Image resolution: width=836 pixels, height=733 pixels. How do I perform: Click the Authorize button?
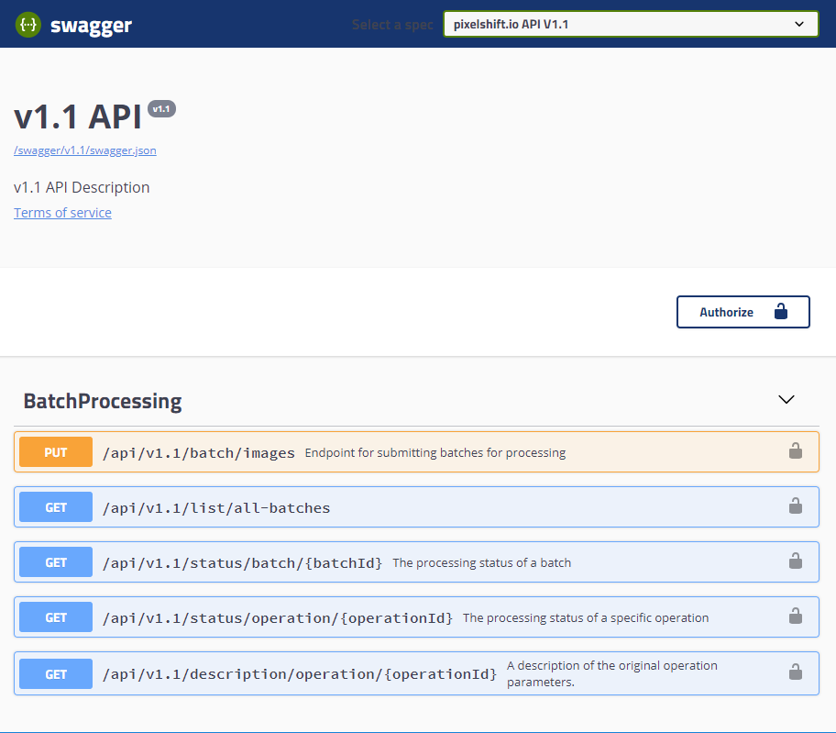pyautogui.click(x=743, y=312)
